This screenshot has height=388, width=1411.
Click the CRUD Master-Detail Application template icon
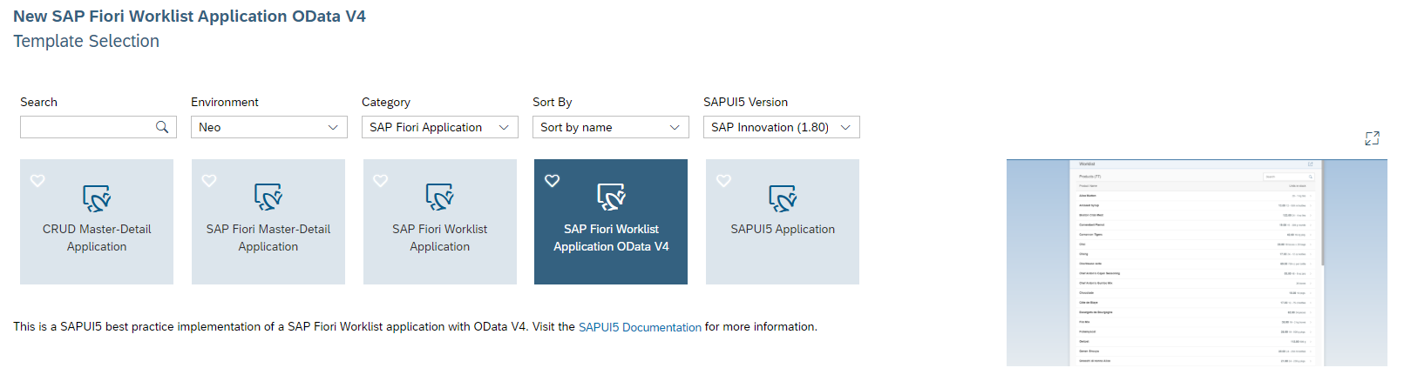[97, 197]
